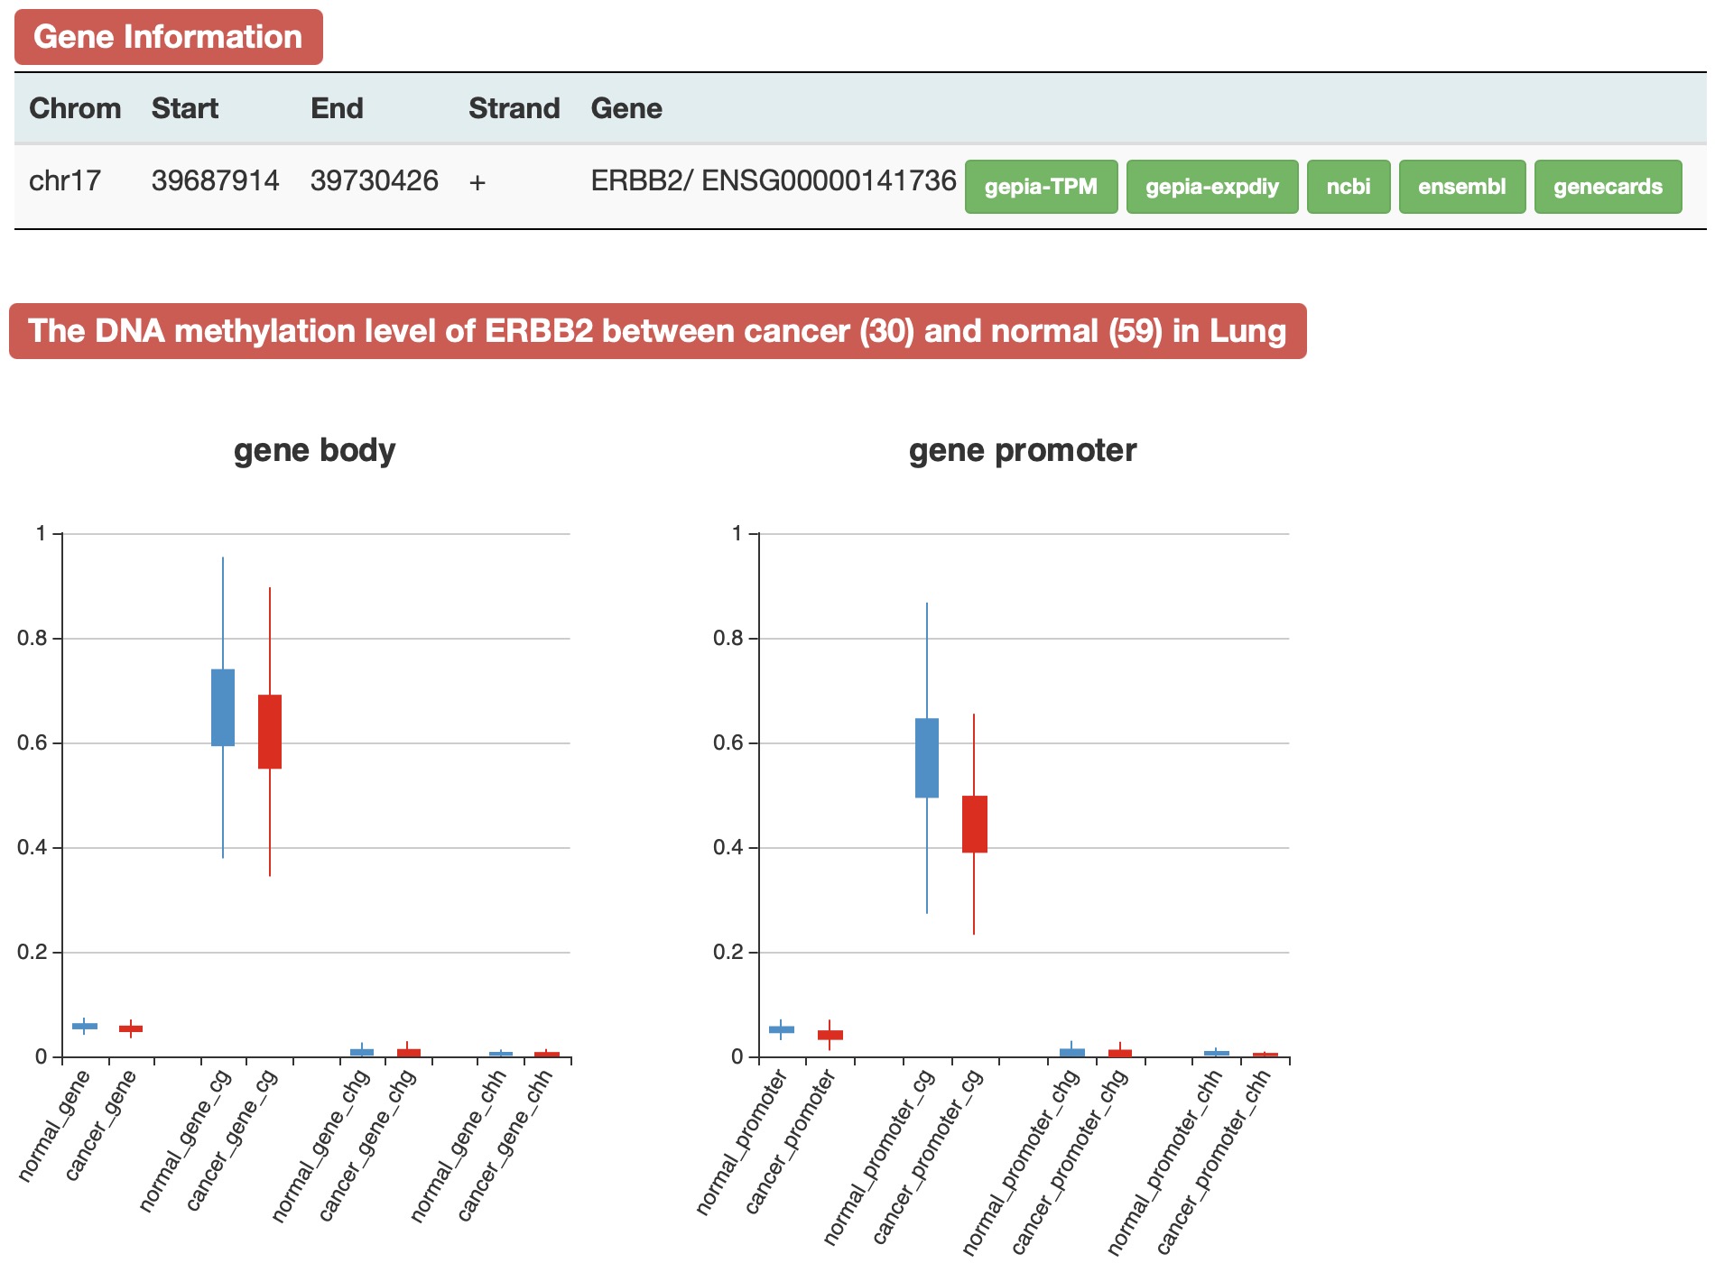Image resolution: width=1715 pixels, height=1263 pixels.
Task: Click the blue normal_promoter_cg box
Action: (x=927, y=758)
